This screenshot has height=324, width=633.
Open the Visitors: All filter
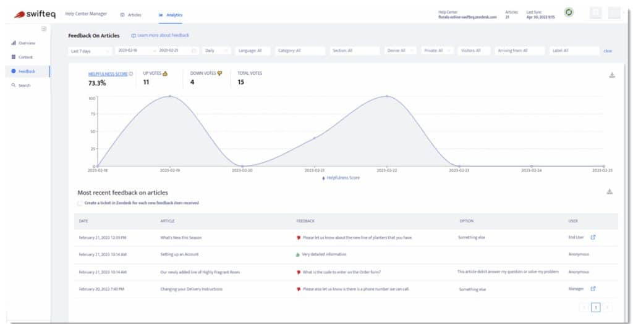click(474, 51)
